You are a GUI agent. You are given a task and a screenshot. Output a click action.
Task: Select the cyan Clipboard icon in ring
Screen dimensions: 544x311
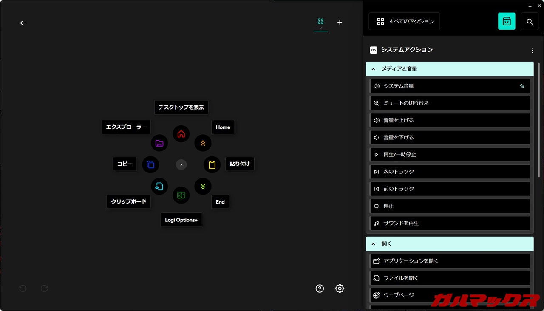[159, 186]
